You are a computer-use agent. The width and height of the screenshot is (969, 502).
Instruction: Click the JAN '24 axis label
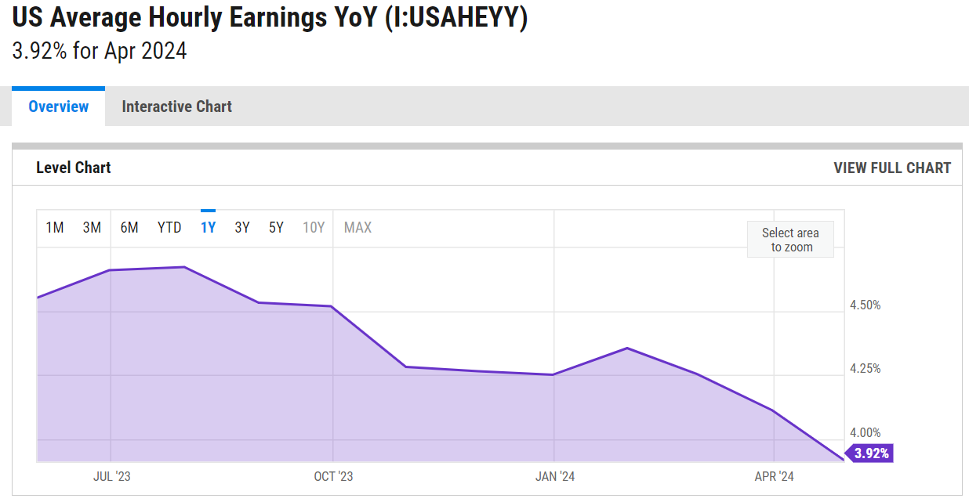click(x=555, y=476)
